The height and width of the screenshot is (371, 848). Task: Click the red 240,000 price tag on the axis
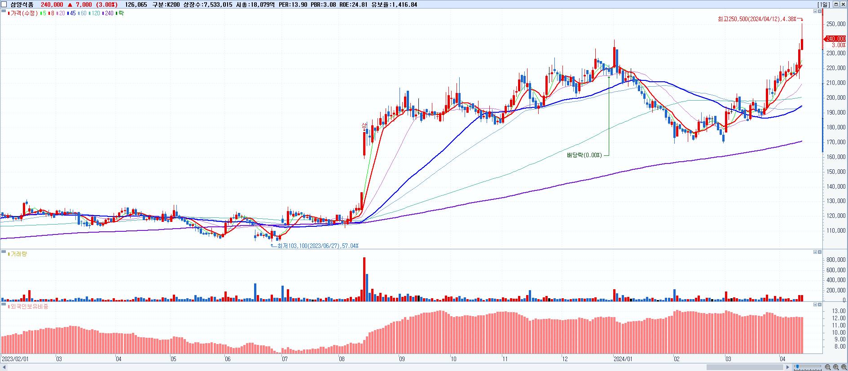(x=835, y=39)
